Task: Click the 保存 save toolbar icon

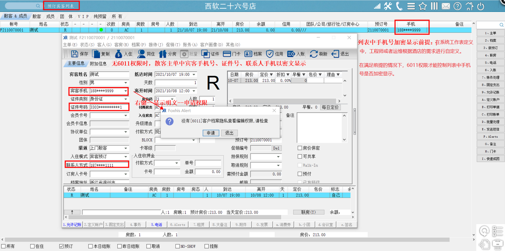Action: pyautogui.click(x=74, y=54)
